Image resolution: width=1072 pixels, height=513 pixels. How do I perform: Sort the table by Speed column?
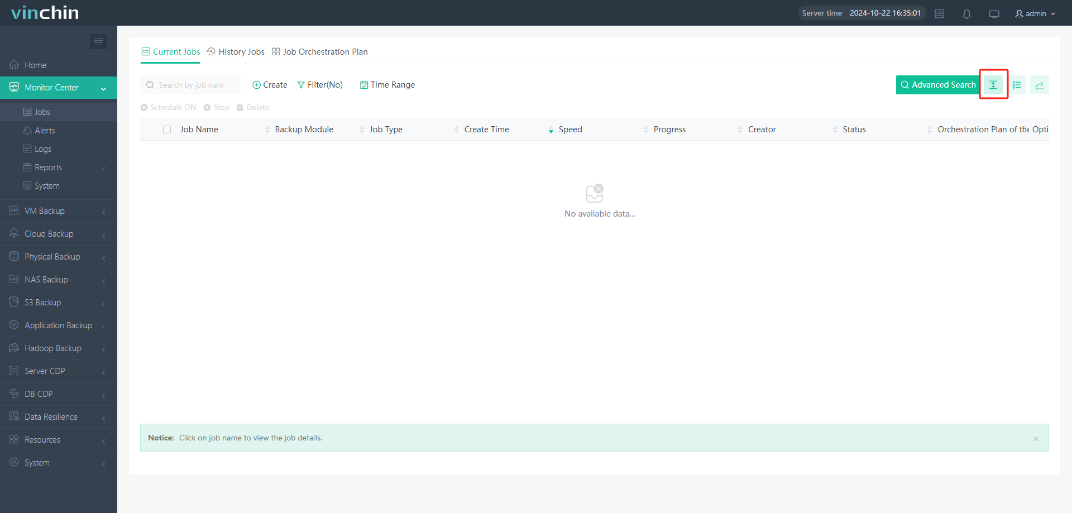click(570, 130)
